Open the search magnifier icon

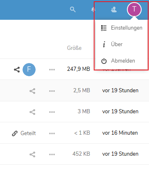click(x=73, y=9)
